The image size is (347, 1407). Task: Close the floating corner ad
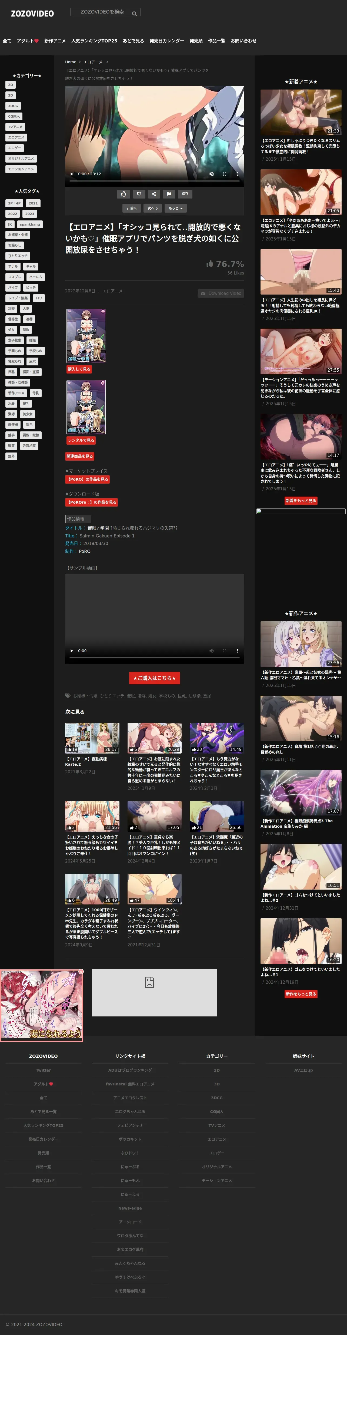[81, 972]
